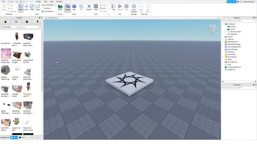The width and height of the screenshot is (257, 144).
Task: Activate the Move tool
Action: 27,8
